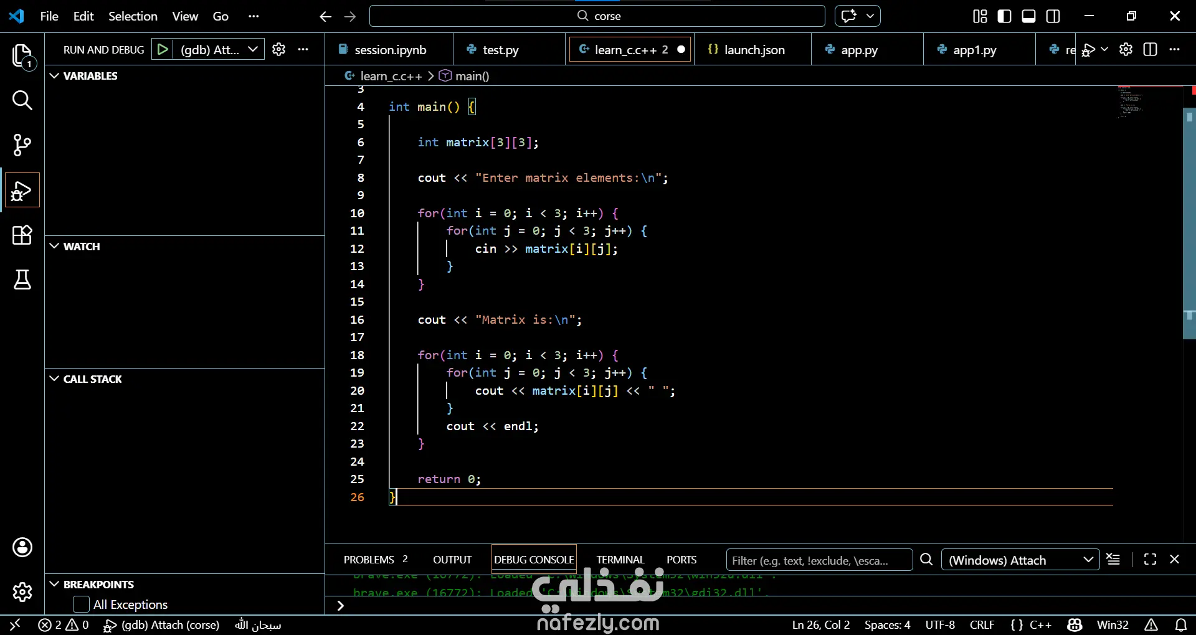This screenshot has width=1196, height=635.
Task: Click the (gdb) Attach (corse) status item
Action: tap(162, 624)
